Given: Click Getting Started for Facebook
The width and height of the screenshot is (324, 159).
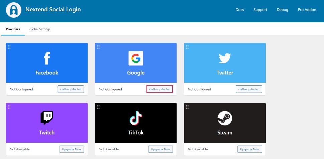Looking at the screenshot, I should (71, 89).
